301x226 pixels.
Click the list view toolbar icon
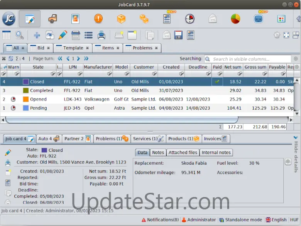tap(88, 35)
